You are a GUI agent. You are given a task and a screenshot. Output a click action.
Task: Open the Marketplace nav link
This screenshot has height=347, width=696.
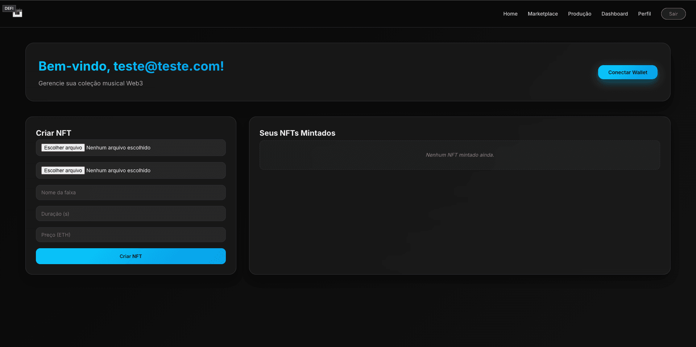click(x=542, y=14)
